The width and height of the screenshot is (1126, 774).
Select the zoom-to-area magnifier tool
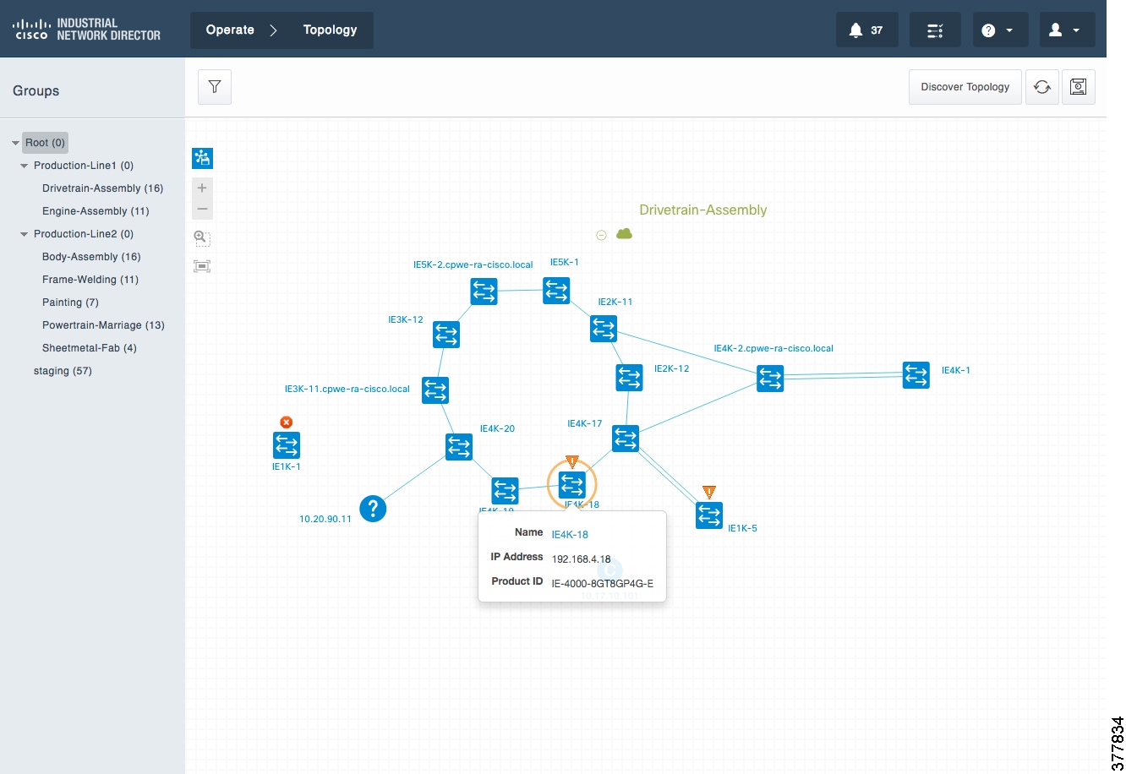click(x=202, y=238)
